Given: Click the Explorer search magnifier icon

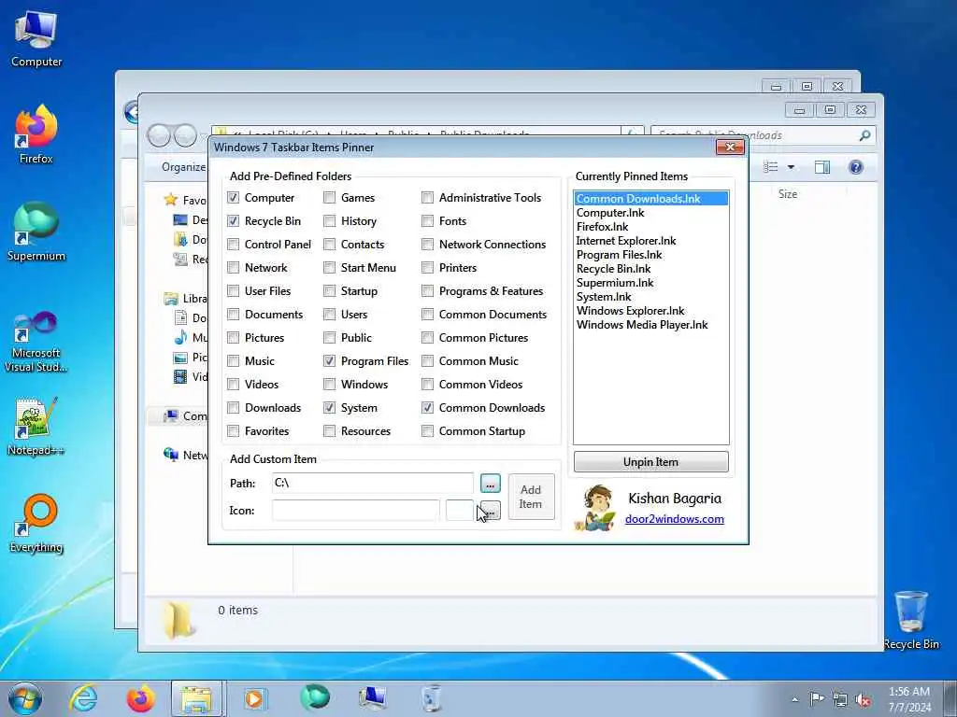Looking at the screenshot, I should click(x=864, y=135).
